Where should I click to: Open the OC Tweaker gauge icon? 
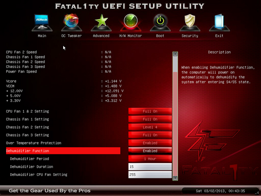[x=71, y=23]
